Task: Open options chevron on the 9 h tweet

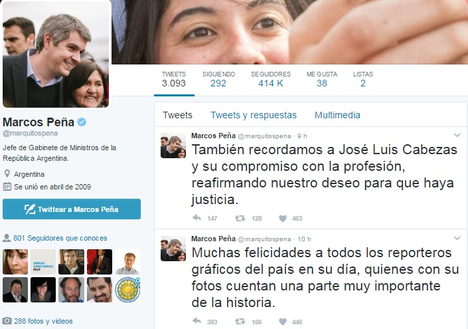Action: pos(457,136)
